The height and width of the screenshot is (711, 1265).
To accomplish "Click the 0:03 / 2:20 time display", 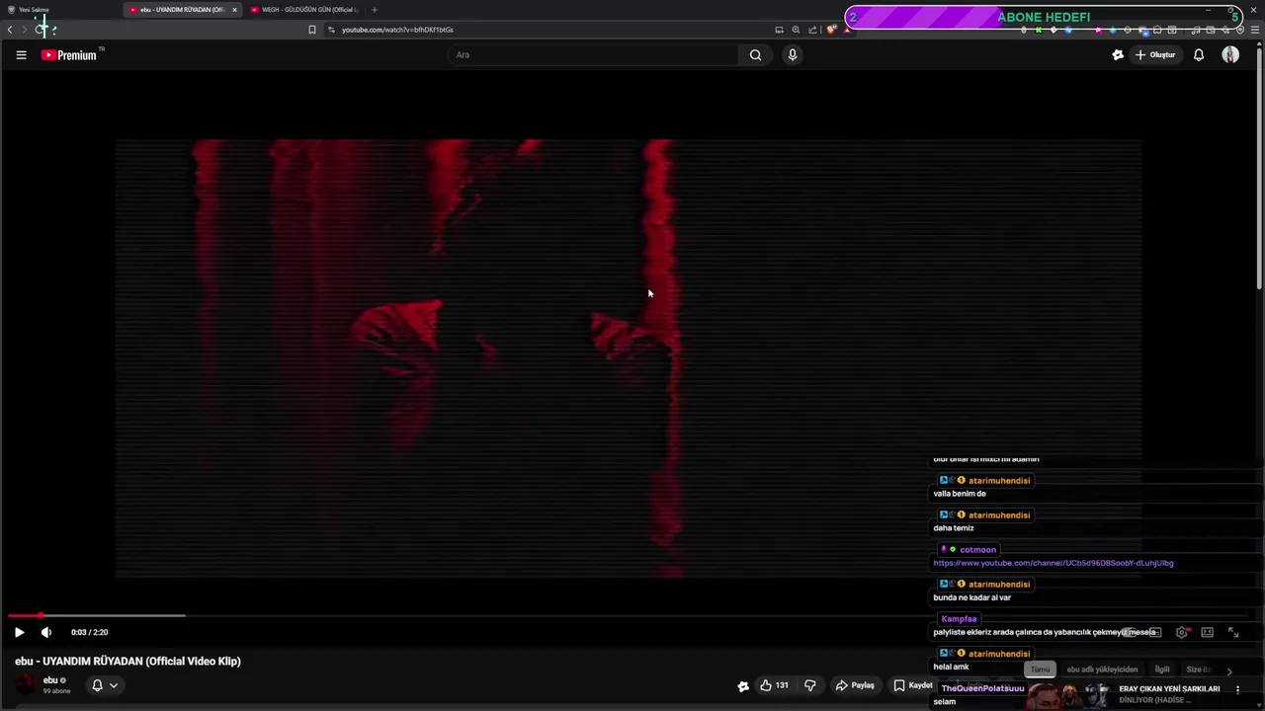I will click(x=89, y=632).
